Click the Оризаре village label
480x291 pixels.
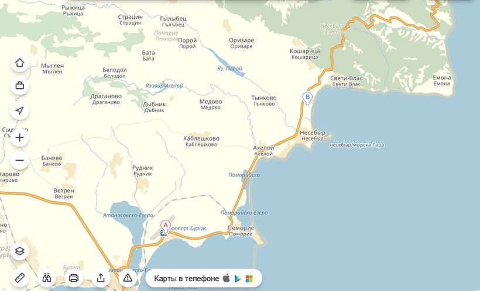tap(241, 43)
